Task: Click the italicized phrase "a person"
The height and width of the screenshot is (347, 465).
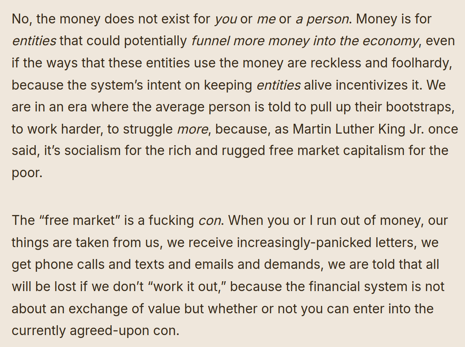Action: point(322,19)
